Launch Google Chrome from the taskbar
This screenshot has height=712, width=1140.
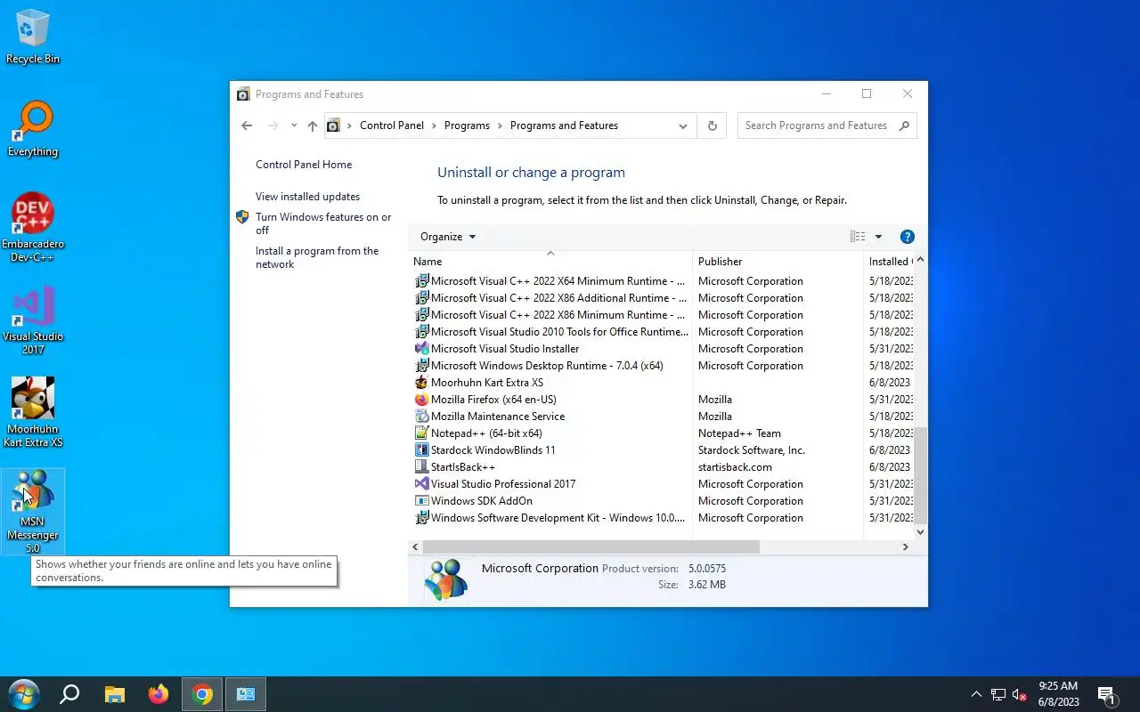203,694
